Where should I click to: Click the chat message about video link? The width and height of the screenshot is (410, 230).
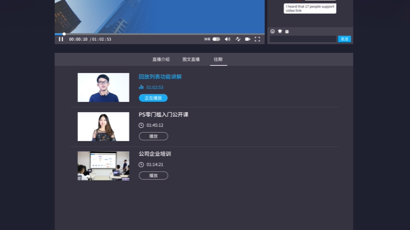click(x=310, y=9)
